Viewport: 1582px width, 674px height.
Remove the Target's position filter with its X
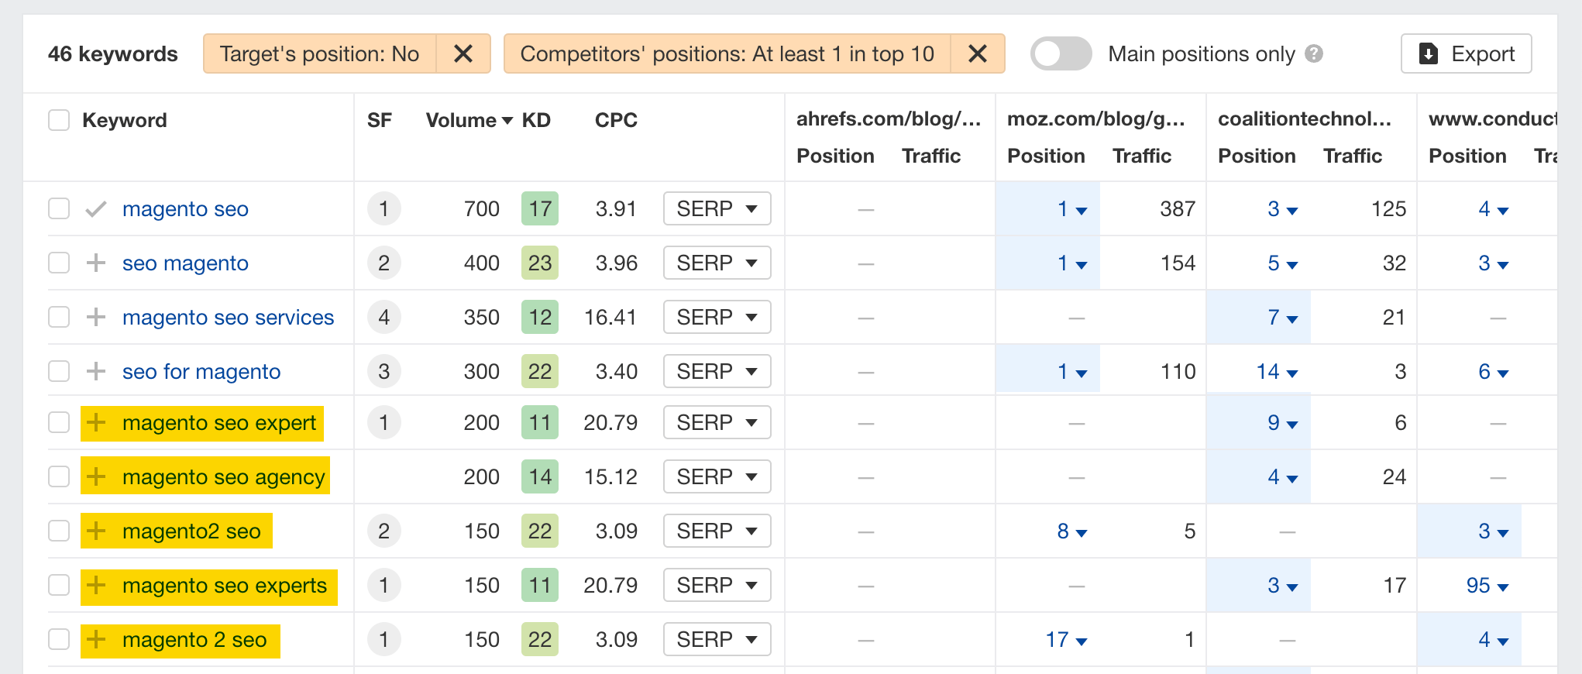pos(463,53)
